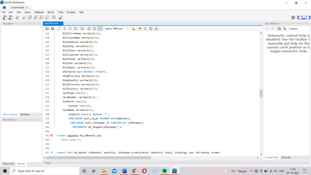Rollback the current transaction
The height and width of the screenshot is (175, 311).
(x=95, y=29)
